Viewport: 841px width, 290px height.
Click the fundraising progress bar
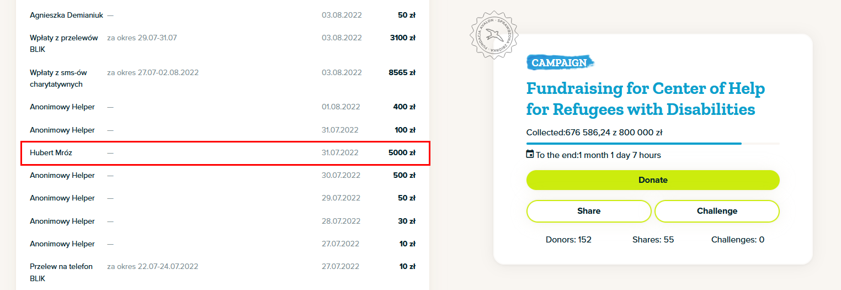point(653,144)
